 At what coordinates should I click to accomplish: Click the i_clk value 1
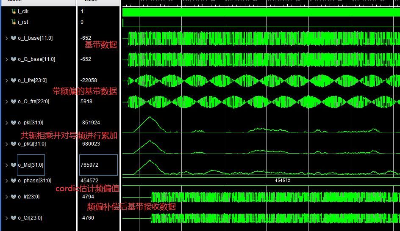(x=82, y=11)
